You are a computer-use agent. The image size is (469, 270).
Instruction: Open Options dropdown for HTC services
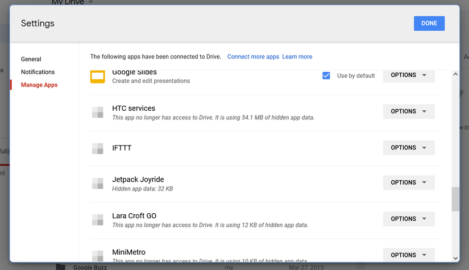409,111
